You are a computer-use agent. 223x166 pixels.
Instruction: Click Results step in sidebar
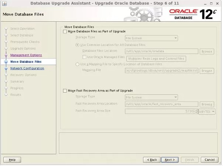pos(16,95)
